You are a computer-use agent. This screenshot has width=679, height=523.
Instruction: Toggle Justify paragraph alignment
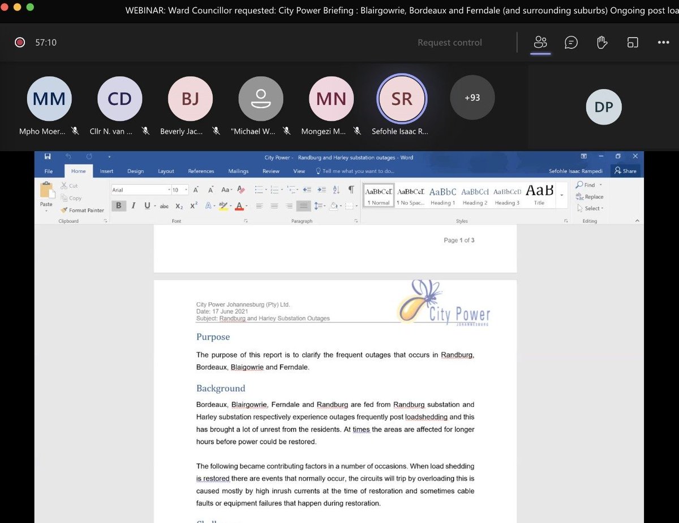304,206
